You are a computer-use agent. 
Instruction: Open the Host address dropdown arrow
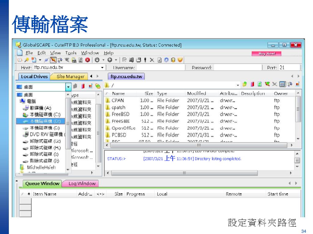click(x=102, y=68)
